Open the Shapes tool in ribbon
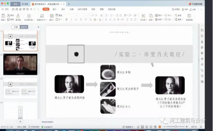The height and width of the screenshot is (131, 213). pos(151,16)
